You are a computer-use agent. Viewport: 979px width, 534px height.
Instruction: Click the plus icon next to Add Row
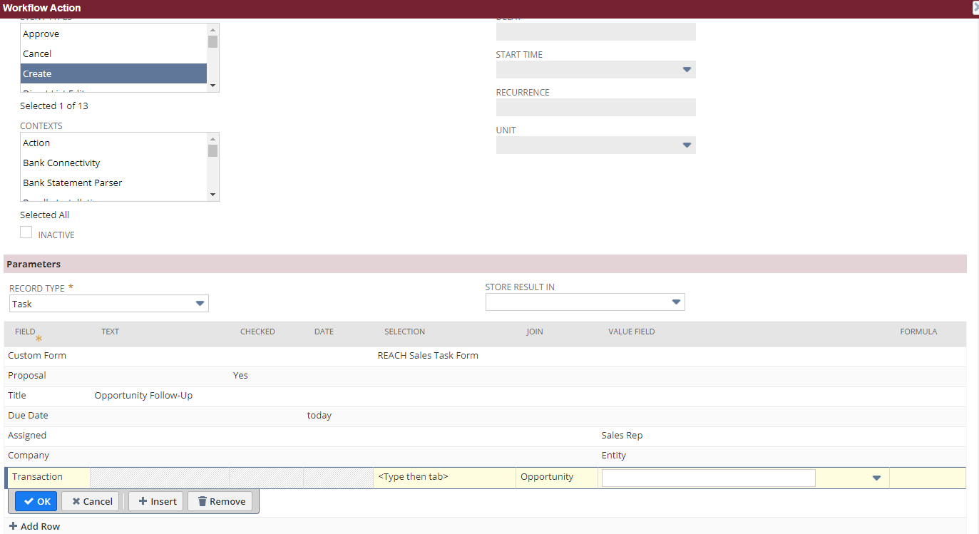click(x=14, y=526)
